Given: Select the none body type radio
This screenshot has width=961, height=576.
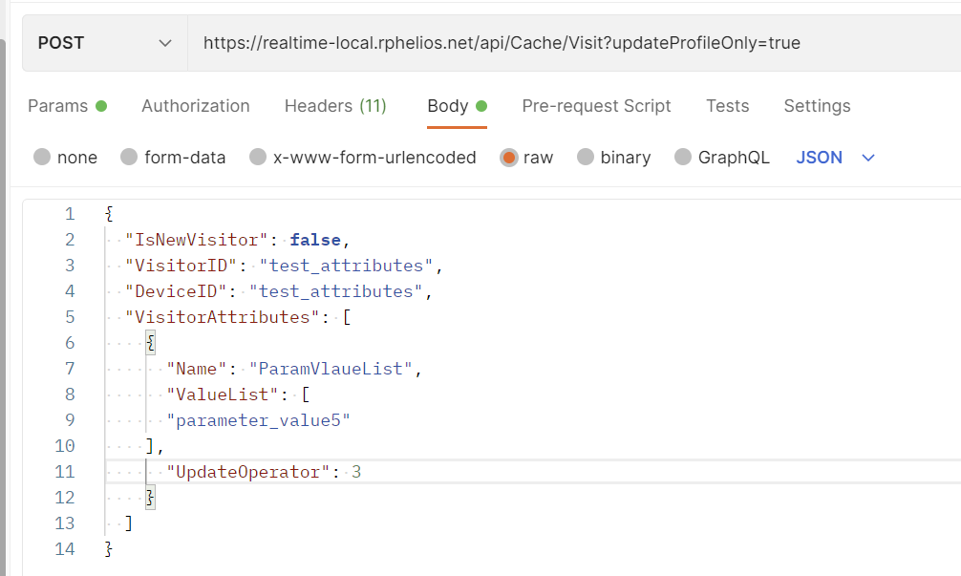Looking at the screenshot, I should coord(42,158).
